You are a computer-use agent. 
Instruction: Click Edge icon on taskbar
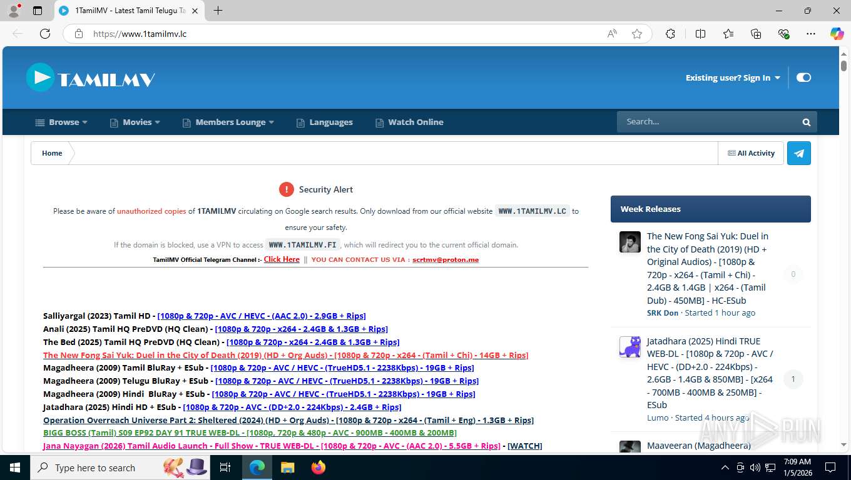257,467
